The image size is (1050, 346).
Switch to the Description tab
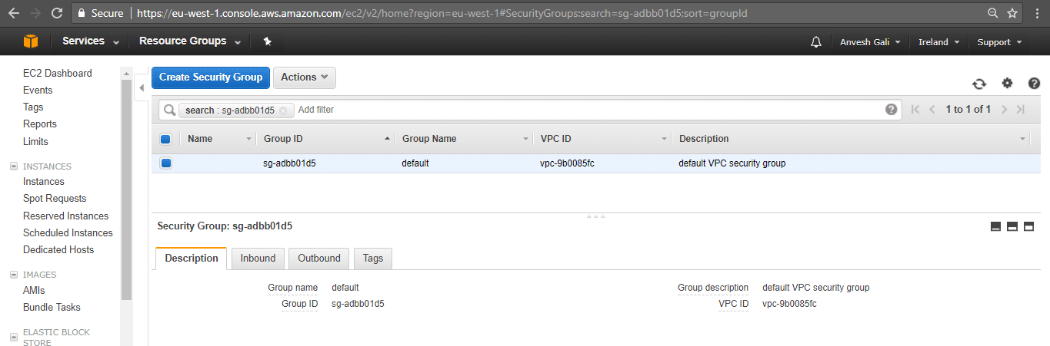point(192,259)
